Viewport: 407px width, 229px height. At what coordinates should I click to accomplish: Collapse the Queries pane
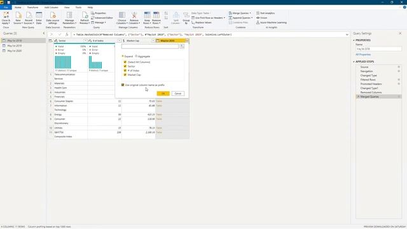(x=44, y=33)
